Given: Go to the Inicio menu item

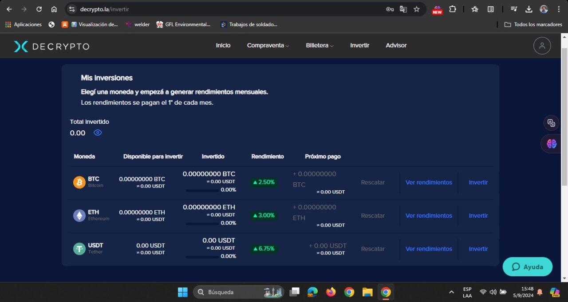Looking at the screenshot, I should 223,45.
